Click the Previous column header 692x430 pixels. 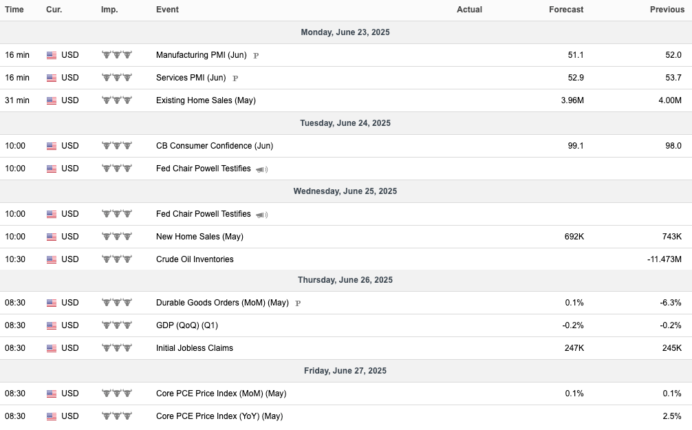click(x=667, y=10)
